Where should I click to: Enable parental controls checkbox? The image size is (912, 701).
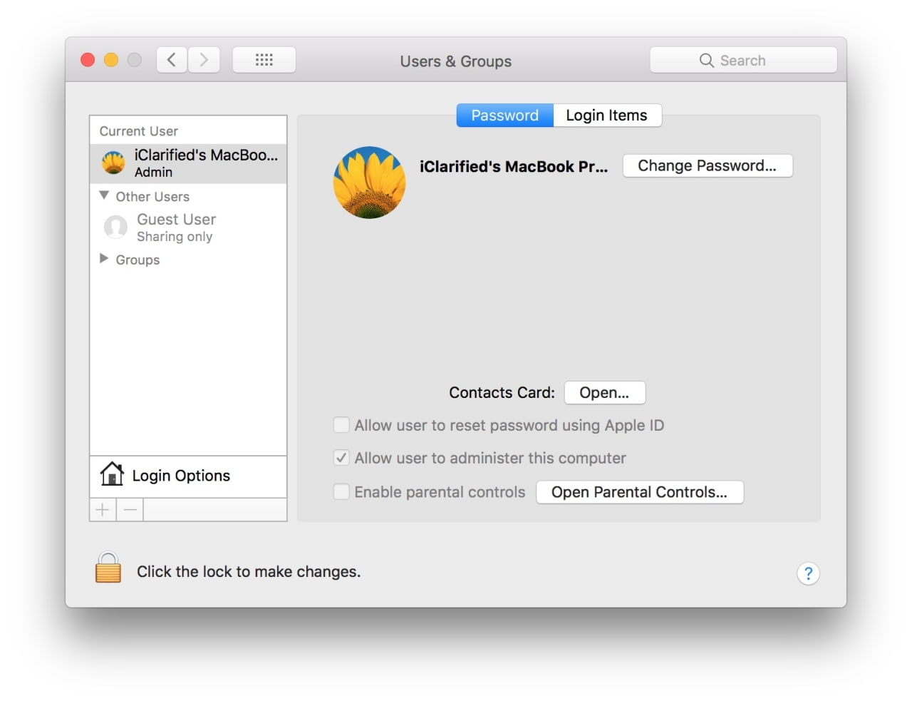tap(341, 491)
